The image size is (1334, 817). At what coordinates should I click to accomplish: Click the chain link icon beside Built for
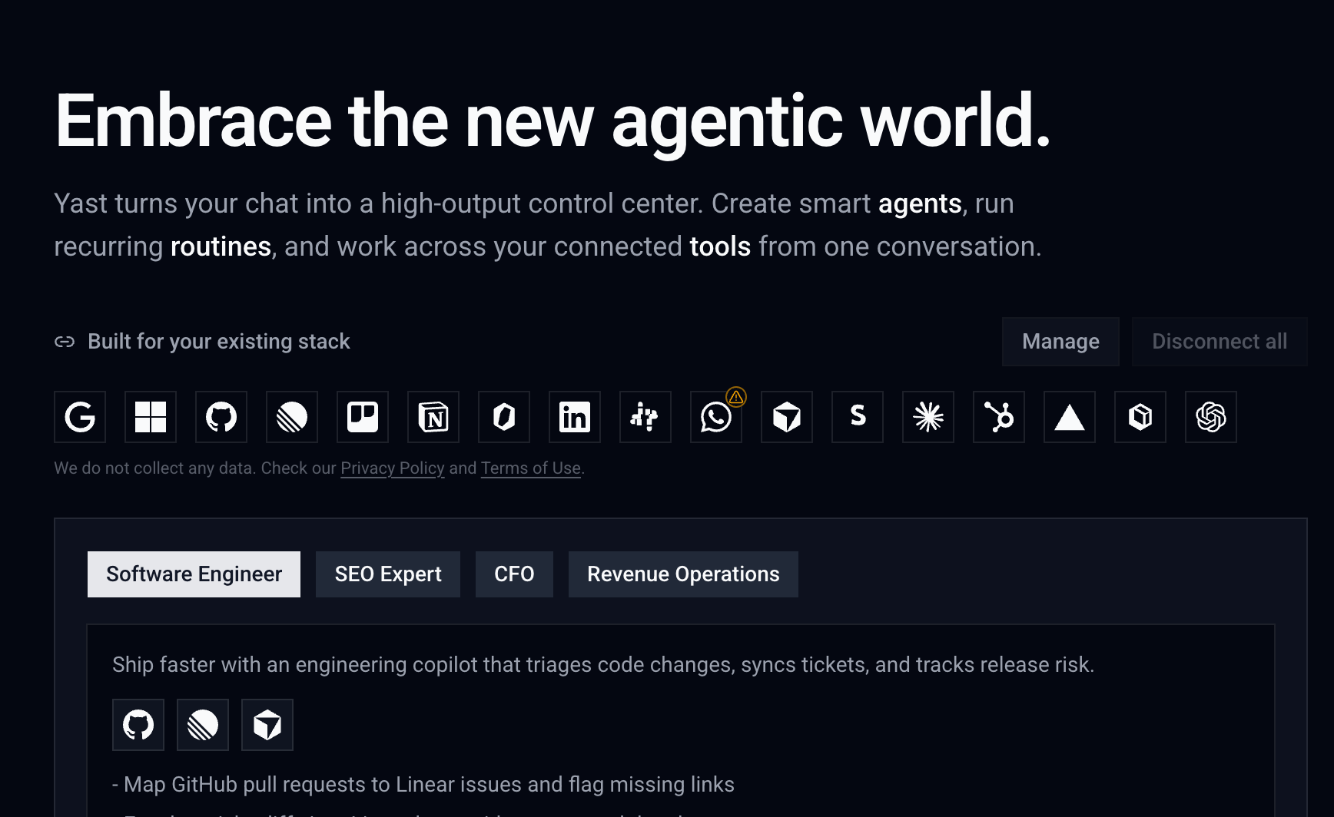point(65,342)
